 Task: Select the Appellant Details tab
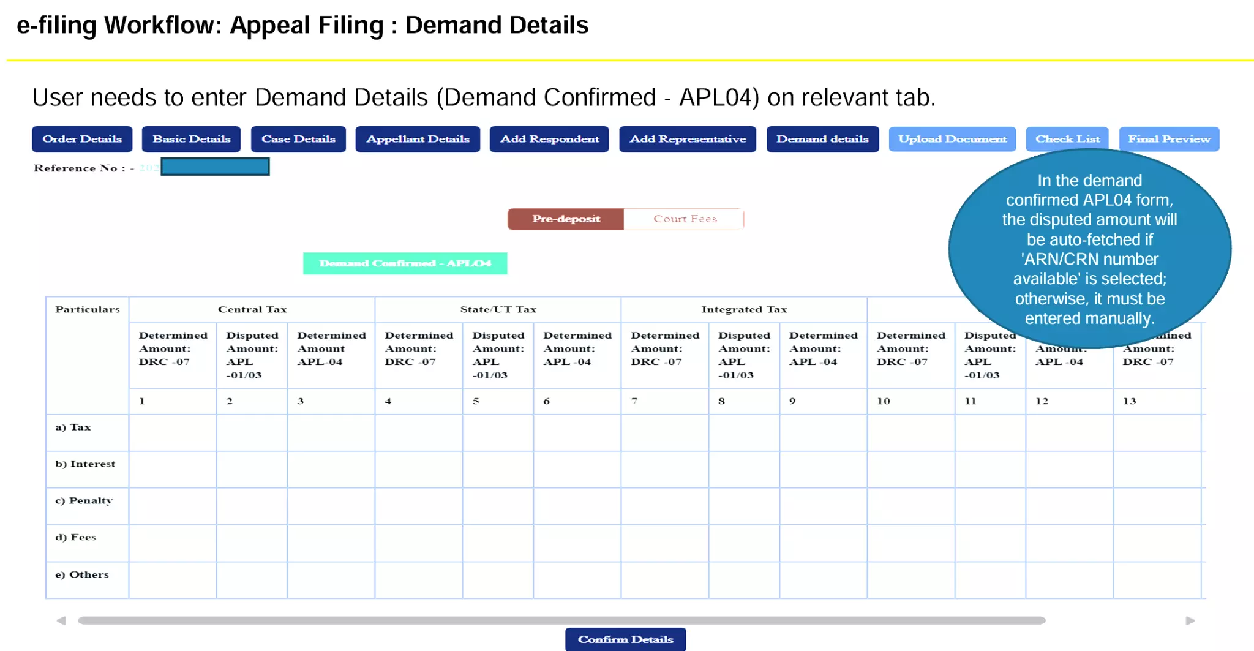coord(418,139)
